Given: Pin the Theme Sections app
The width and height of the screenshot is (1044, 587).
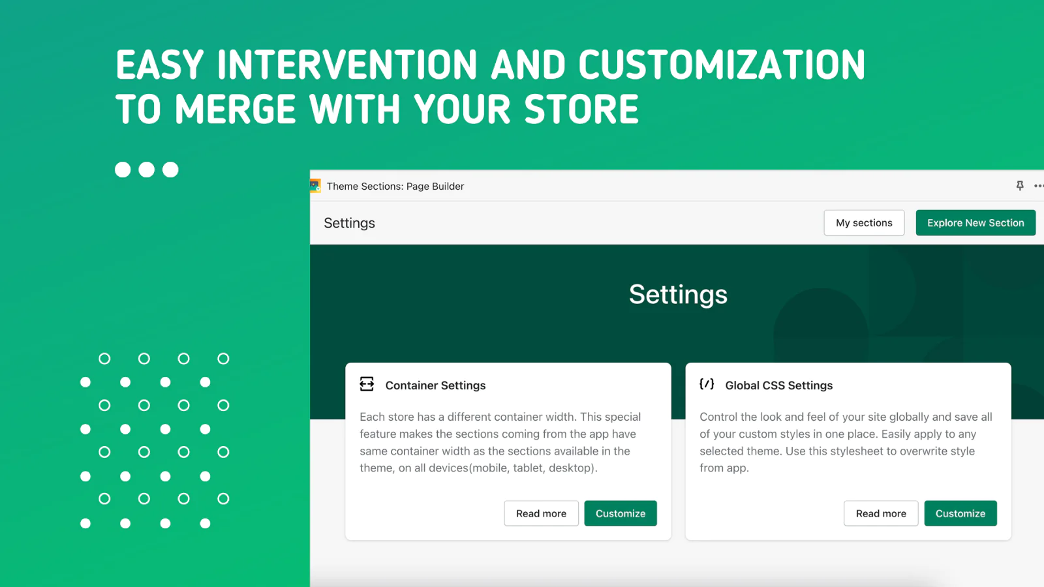Looking at the screenshot, I should click(x=1020, y=186).
